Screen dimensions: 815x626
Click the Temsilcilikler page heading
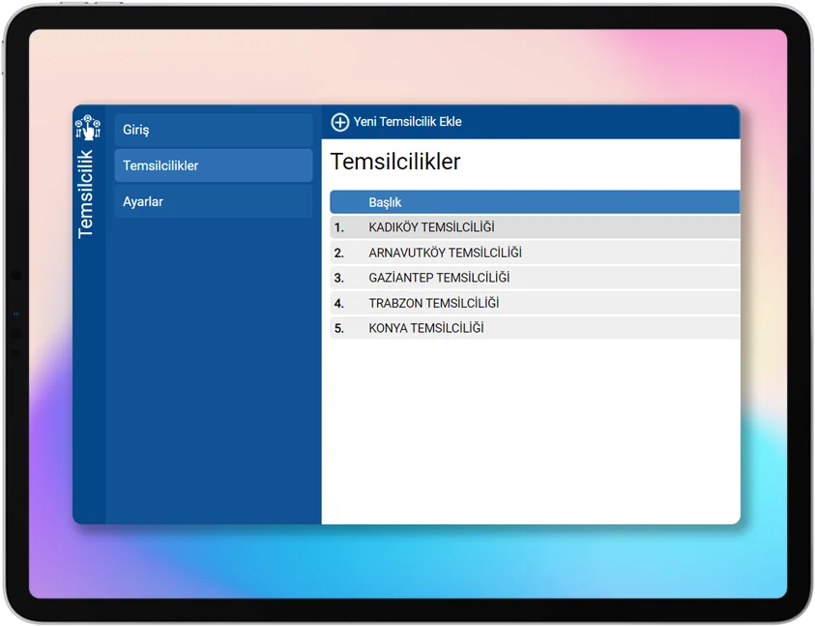[x=395, y=162]
